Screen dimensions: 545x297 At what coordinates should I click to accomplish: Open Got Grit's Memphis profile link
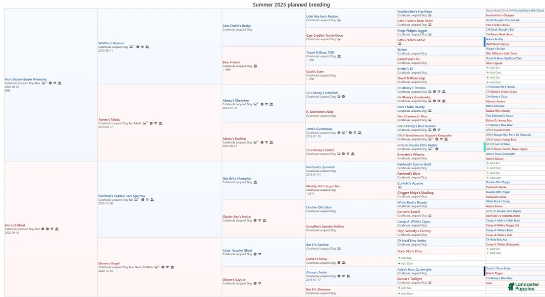[237, 178]
